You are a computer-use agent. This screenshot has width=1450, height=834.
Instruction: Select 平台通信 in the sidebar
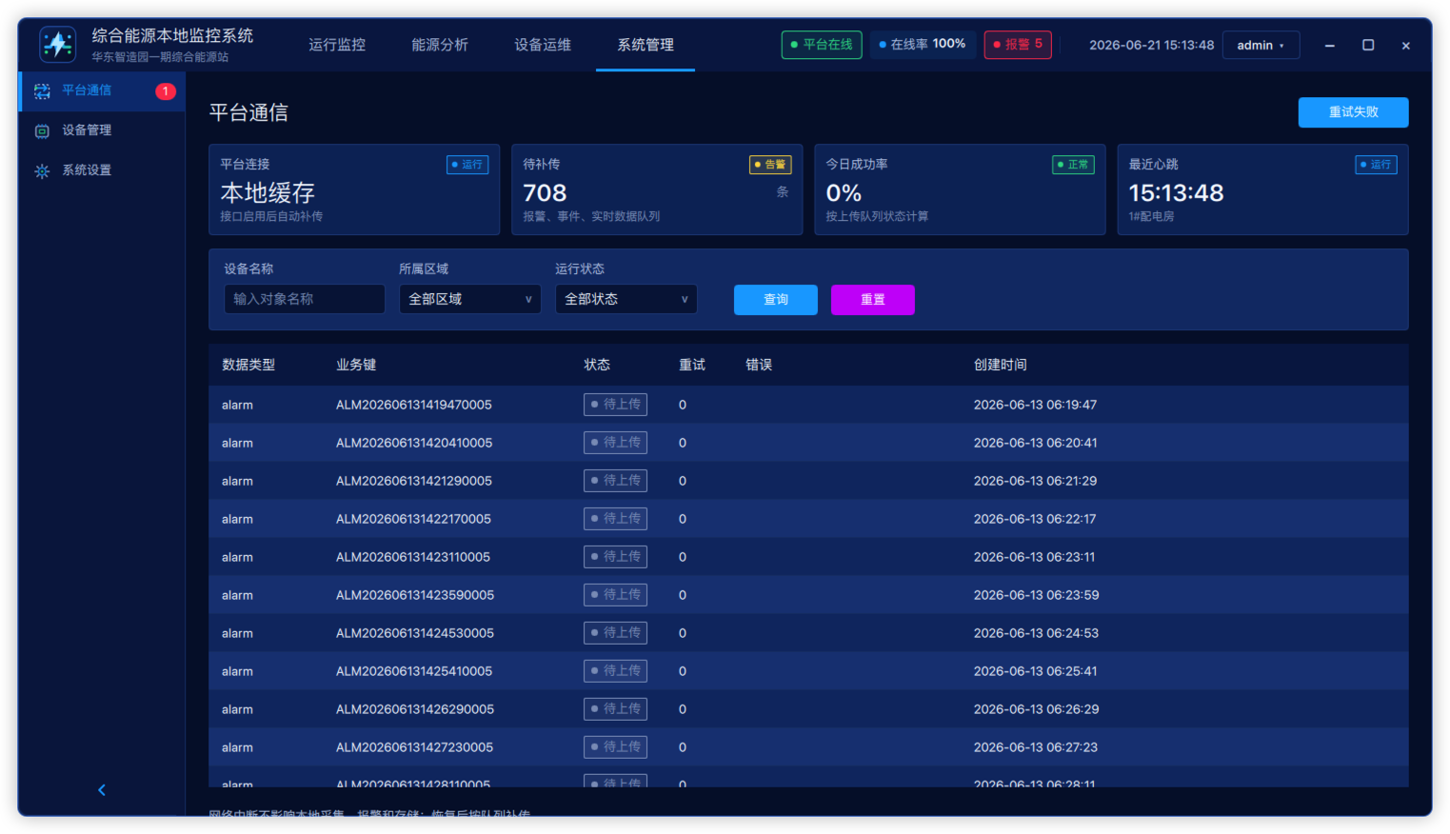pos(102,90)
